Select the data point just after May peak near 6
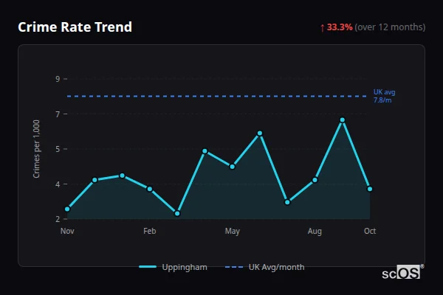 (260, 133)
